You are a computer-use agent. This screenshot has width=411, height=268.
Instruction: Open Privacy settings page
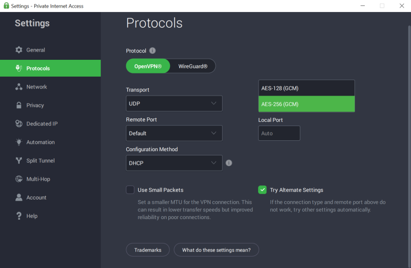[x=50, y=105]
